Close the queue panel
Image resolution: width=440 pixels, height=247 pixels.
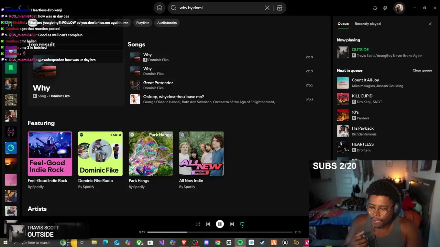[x=430, y=24]
